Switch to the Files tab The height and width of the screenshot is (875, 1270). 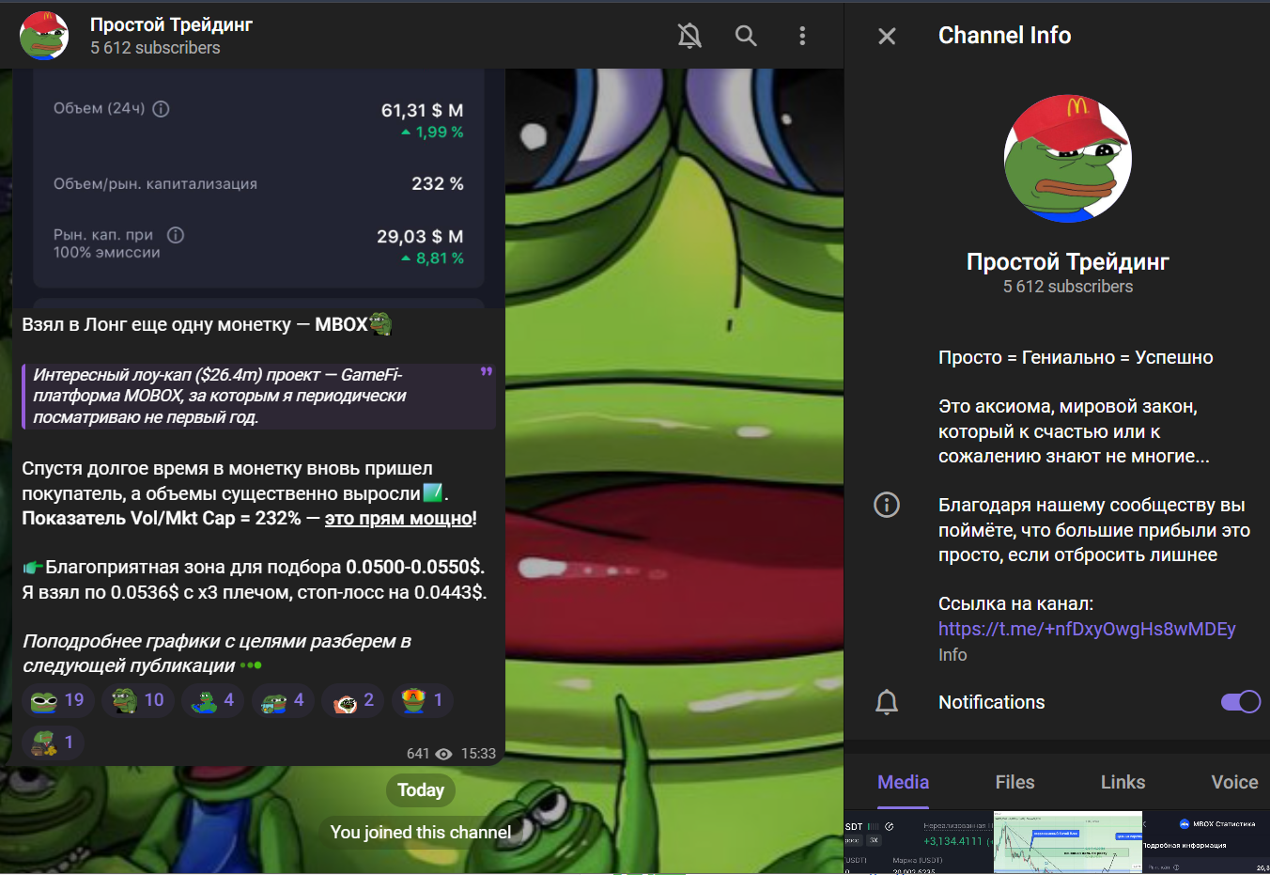[1014, 782]
